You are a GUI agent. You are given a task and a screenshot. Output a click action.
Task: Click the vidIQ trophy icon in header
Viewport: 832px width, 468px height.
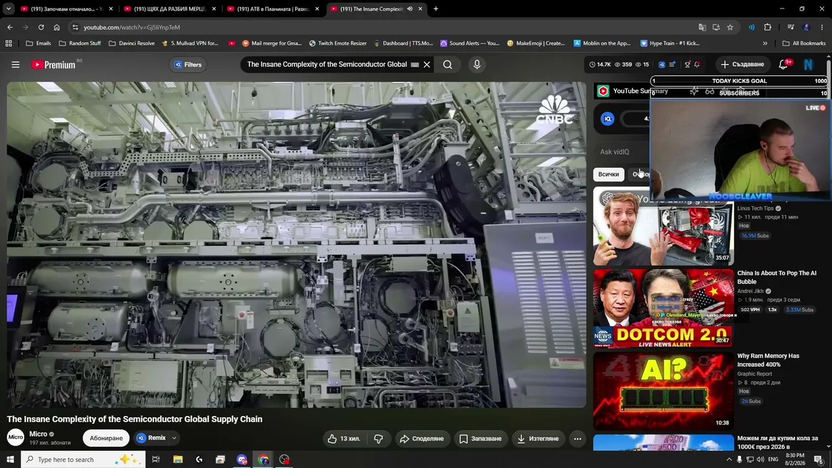click(687, 64)
